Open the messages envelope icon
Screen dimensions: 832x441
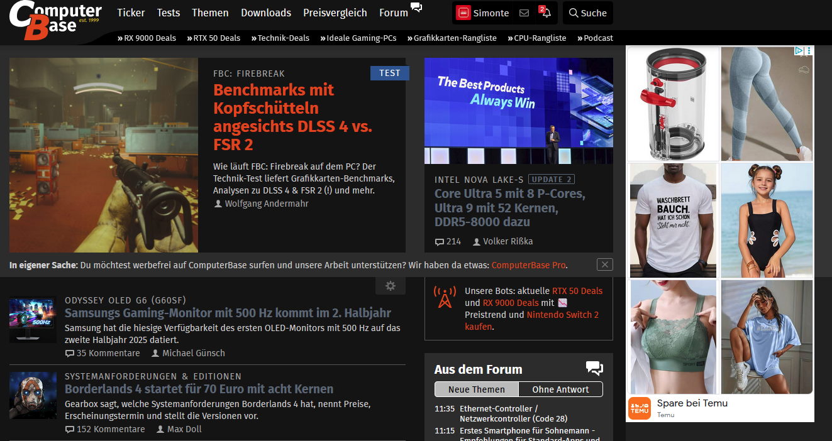(524, 13)
